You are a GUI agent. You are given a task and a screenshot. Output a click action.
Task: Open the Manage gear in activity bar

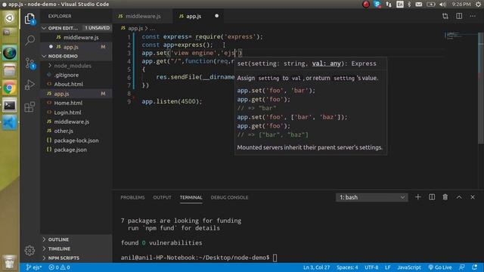(29, 250)
